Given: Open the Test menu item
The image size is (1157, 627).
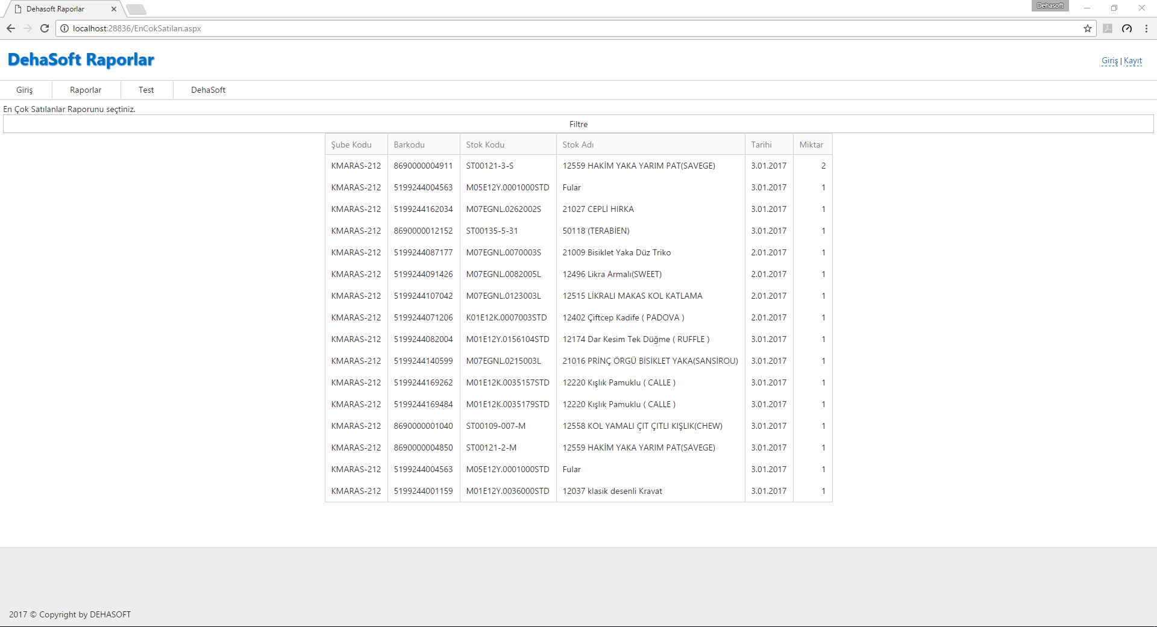Looking at the screenshot, I should (x=146, y=90).
